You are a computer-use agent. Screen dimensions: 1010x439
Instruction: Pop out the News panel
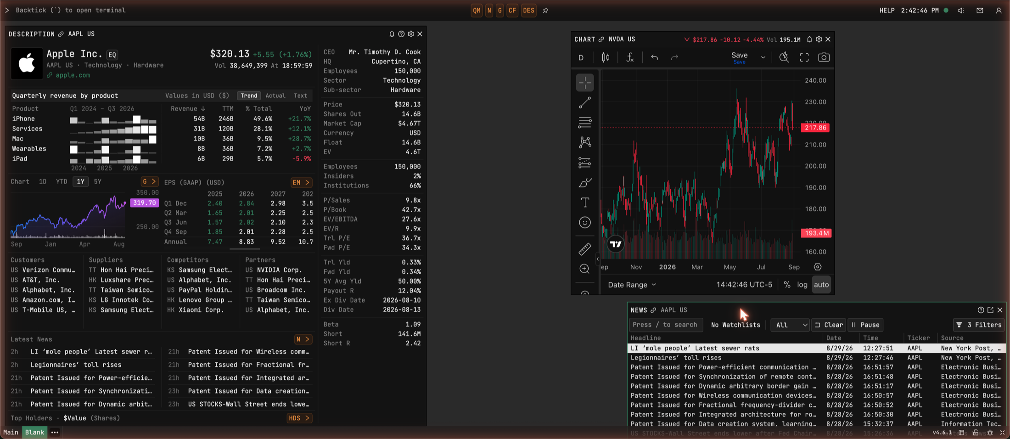coord(990,310)
